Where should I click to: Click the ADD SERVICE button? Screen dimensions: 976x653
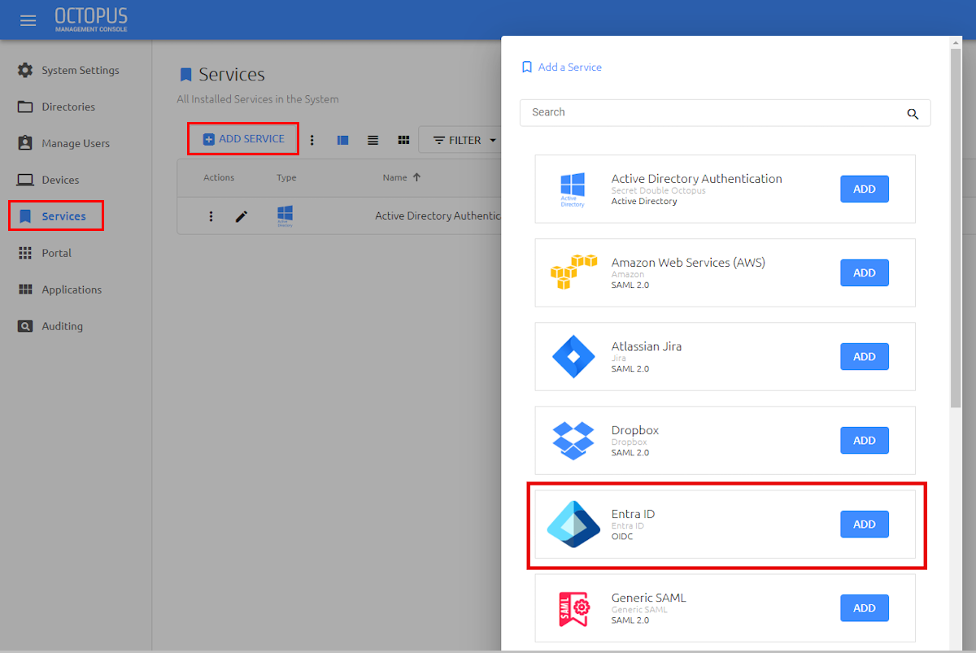click(x=243, y=139)
